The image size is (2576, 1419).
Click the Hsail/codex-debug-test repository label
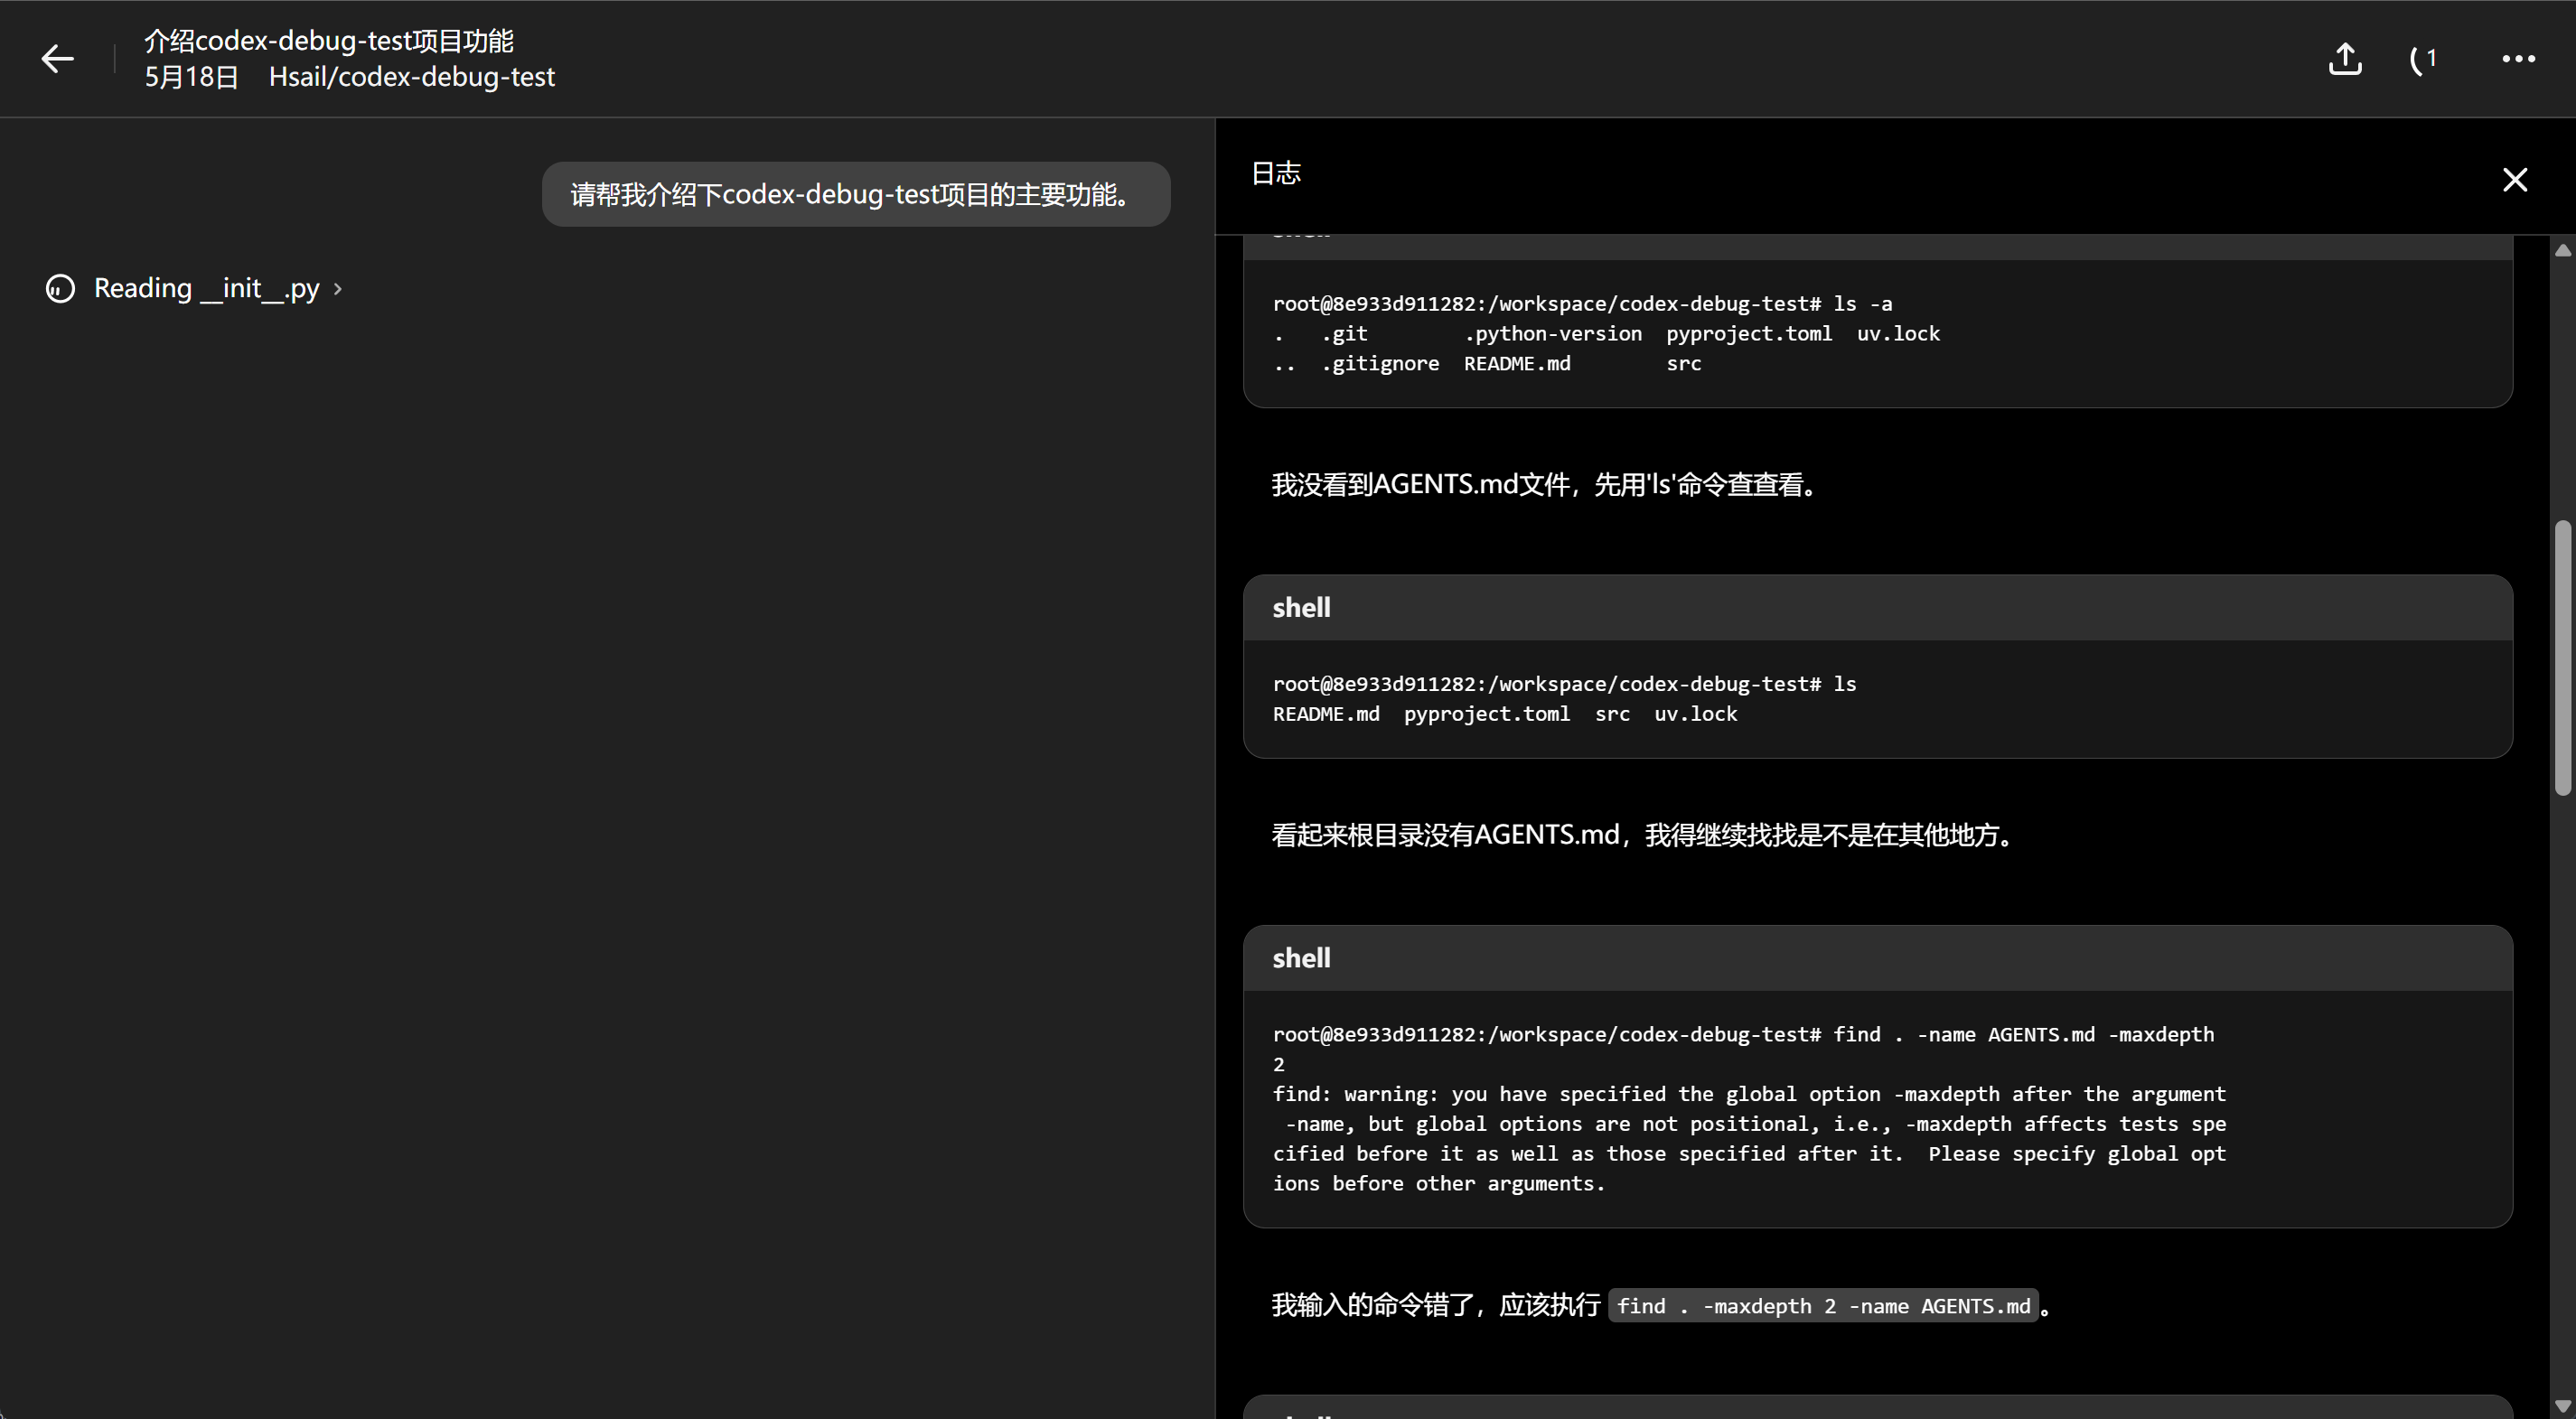coord(411,77)
